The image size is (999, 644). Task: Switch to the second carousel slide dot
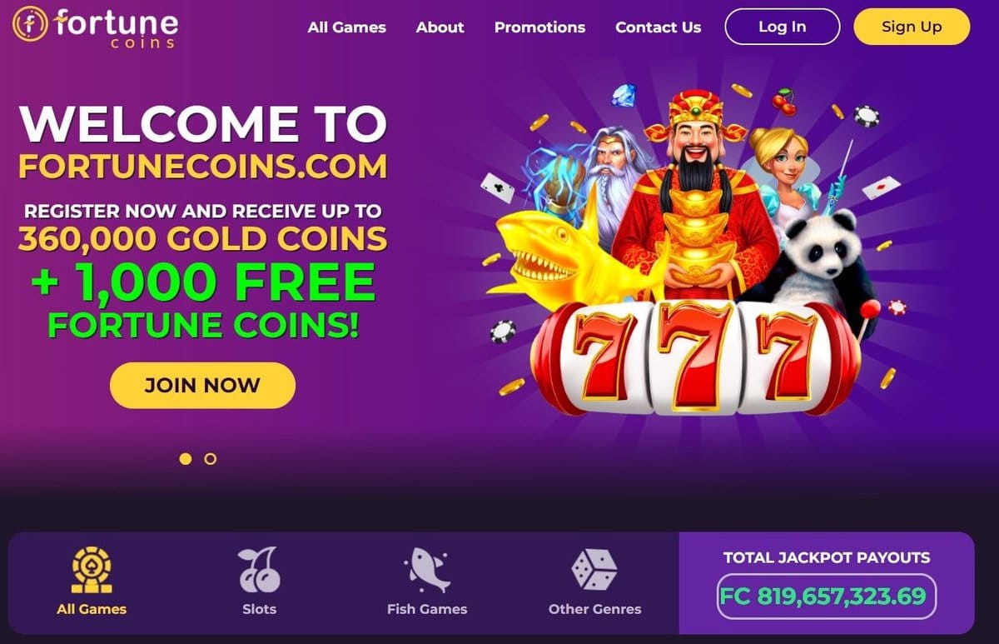[210, 458]
